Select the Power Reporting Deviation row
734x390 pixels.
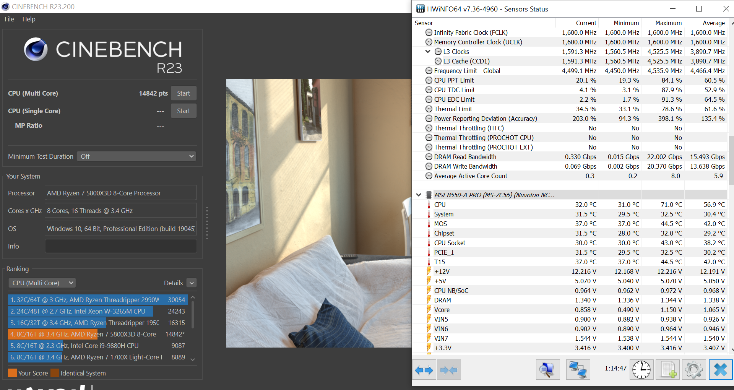[x=570, y=119]
